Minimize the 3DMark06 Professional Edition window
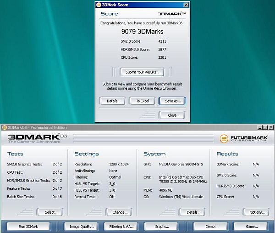The width and height of the screenshot is (275, 233). point(260,127)
